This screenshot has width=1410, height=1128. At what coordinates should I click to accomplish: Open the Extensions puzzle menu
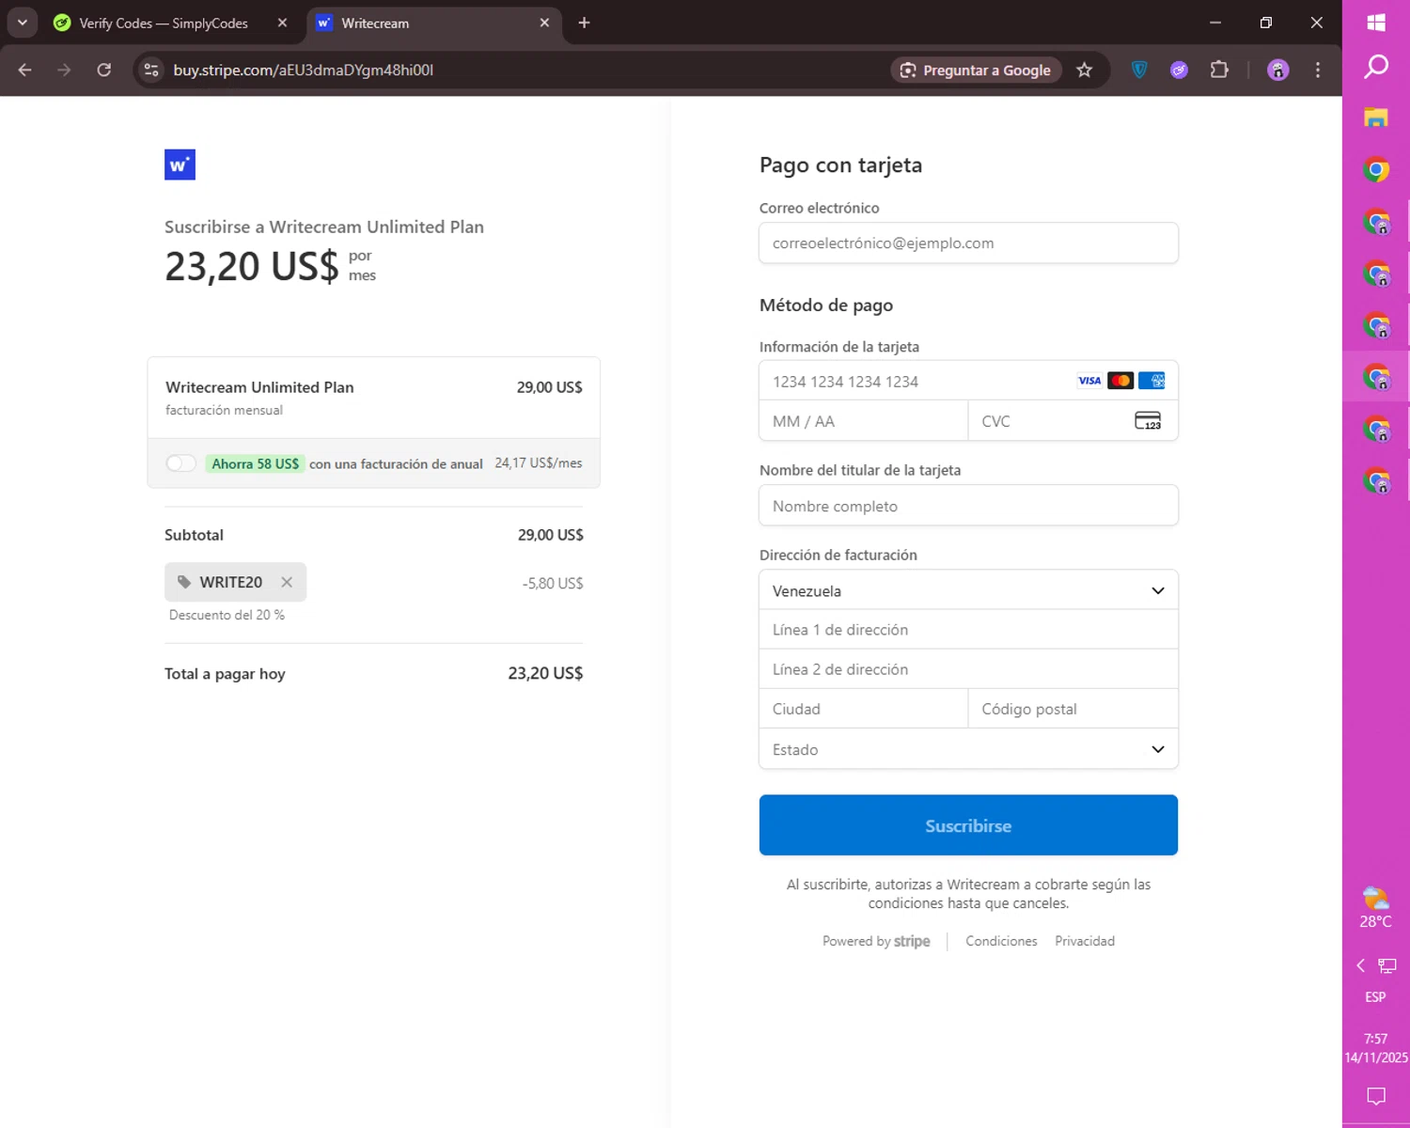1219,70
